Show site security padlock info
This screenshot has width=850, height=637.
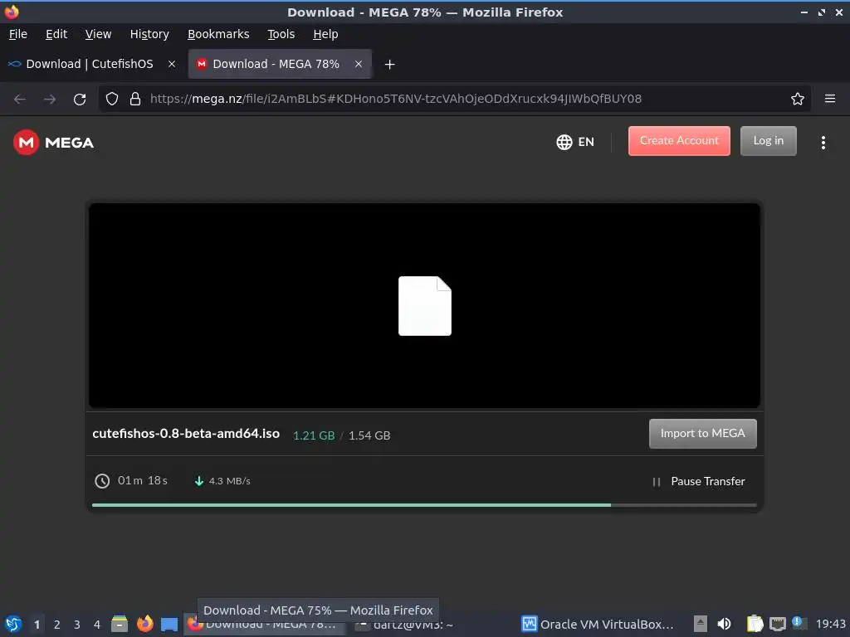click(135, 99)
